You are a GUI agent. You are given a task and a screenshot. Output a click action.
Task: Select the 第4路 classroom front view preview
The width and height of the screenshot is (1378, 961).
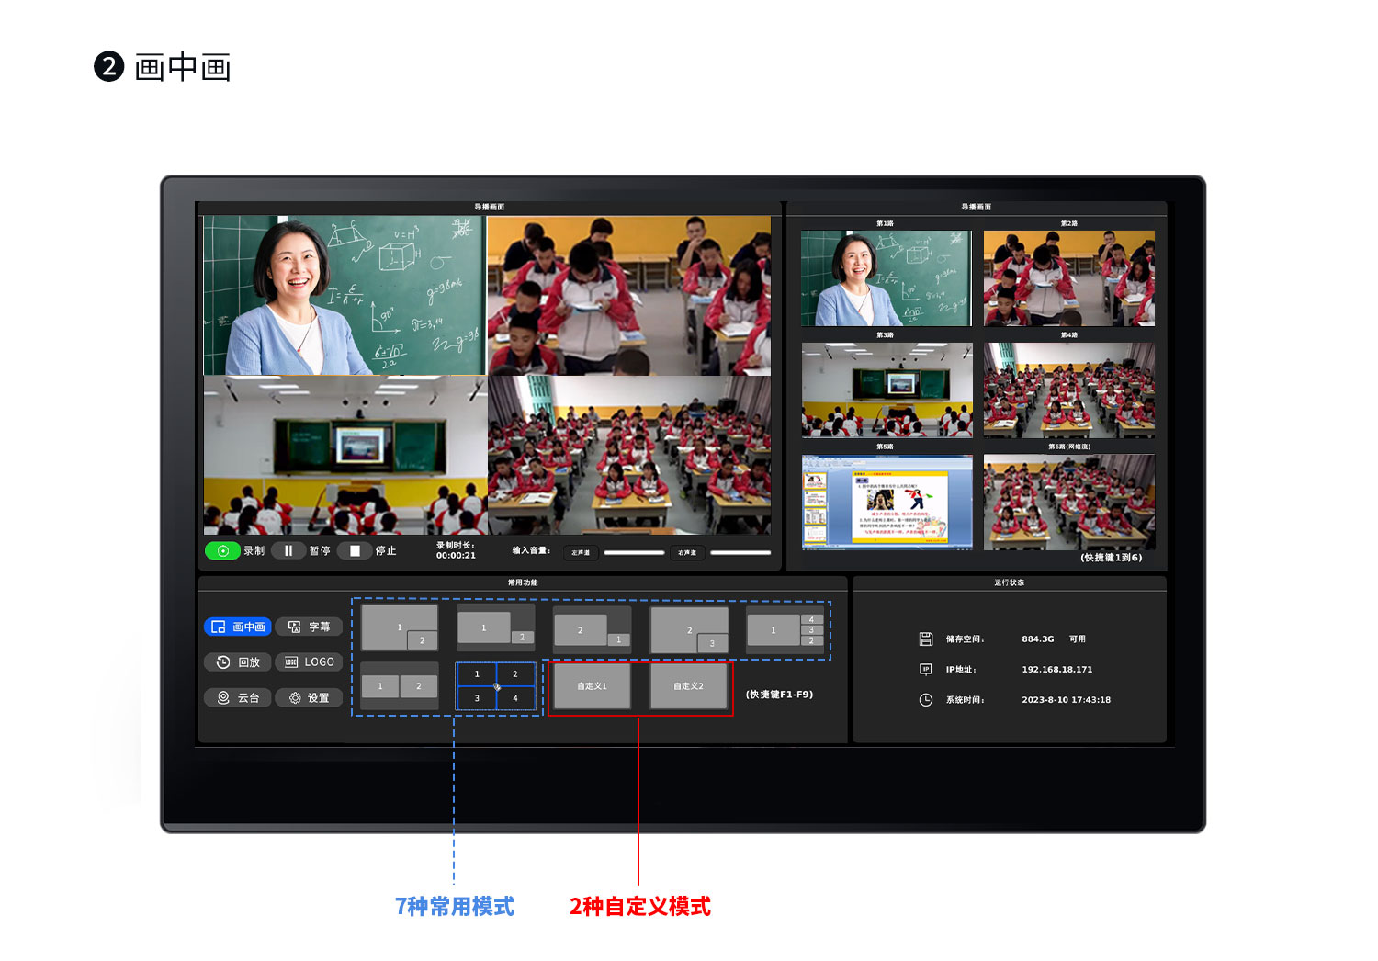click(1069, 390)
